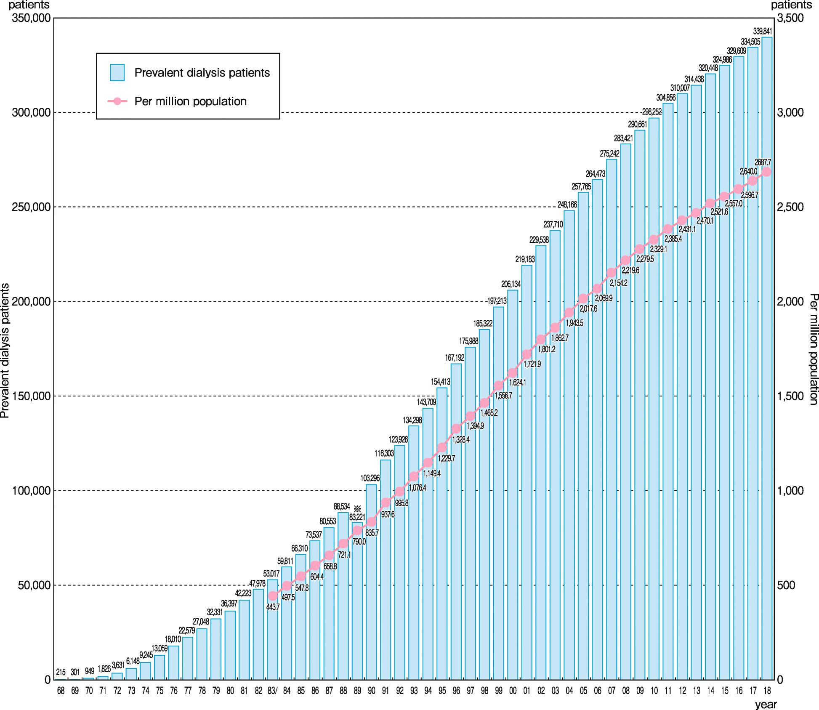Click the line value label 1,076.4
This screenshot has width=819, height=710.
(x=417, y=488)
